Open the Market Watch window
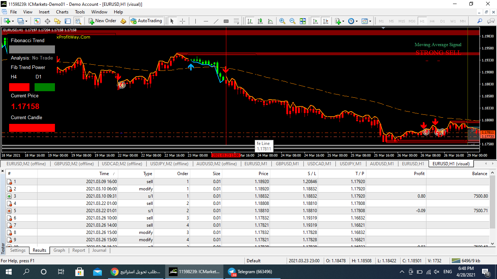Image resolution: width=497 pixels, height=279 pixels. click(x=37, y=21)
